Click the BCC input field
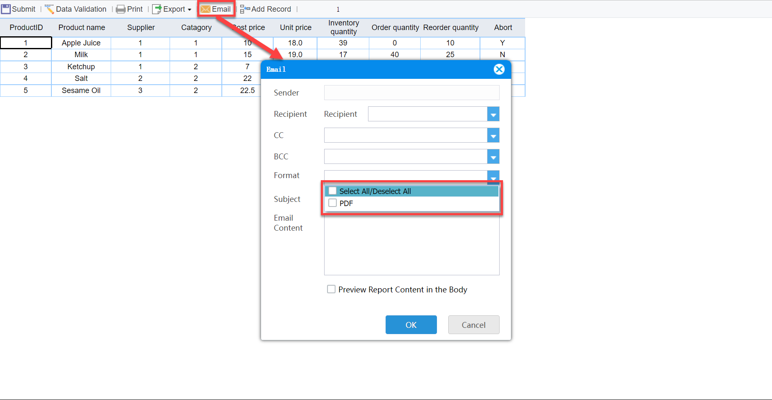This screenshot has width=772, height=400. pyautogui.click(x=406, y=156)
